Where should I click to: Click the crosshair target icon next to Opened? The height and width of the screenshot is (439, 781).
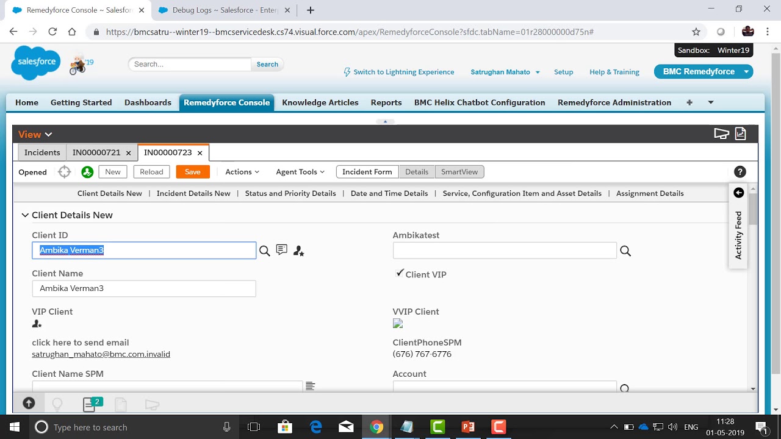pyautogui.click(x=65, y=172)
